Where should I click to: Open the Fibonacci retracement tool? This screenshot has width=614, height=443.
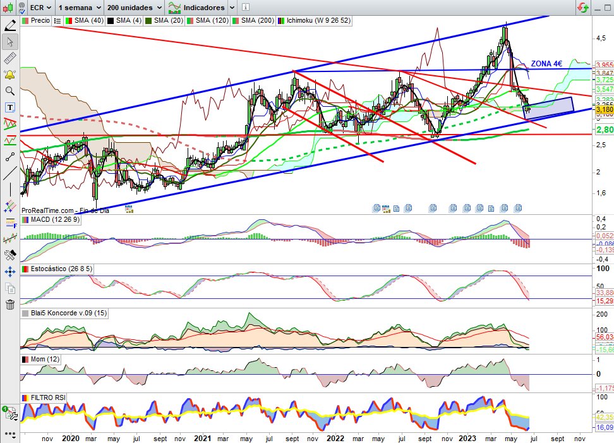(9, 222)
